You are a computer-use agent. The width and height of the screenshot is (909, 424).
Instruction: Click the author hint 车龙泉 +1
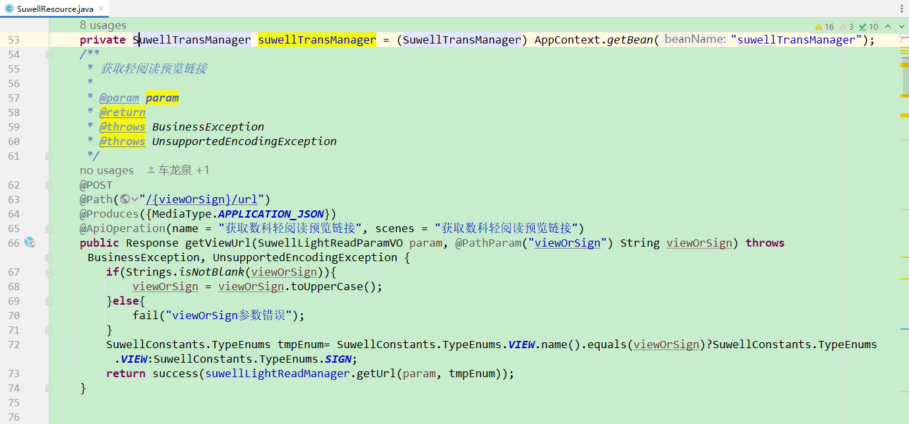coord(178,170)
